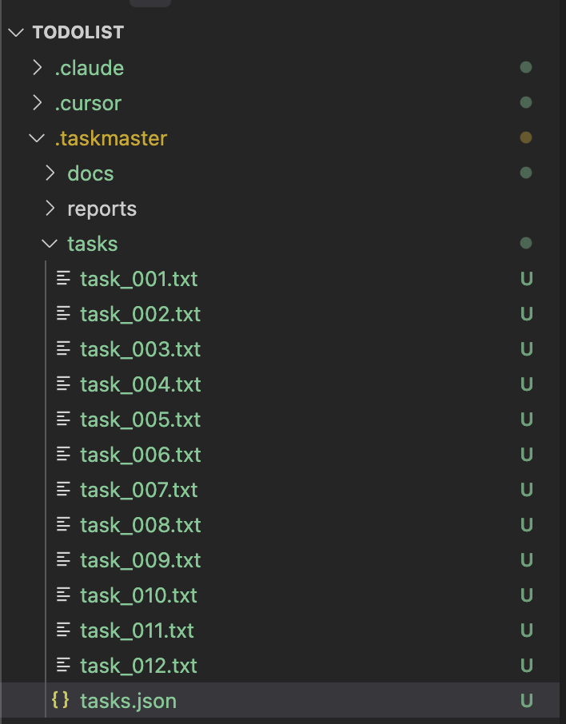Click the text file icon of task_012.txt
This screenshot has width=566, height=724.
pos(63,665)
